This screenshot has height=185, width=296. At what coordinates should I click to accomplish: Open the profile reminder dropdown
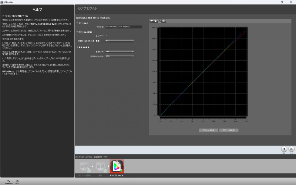point(120,41)
